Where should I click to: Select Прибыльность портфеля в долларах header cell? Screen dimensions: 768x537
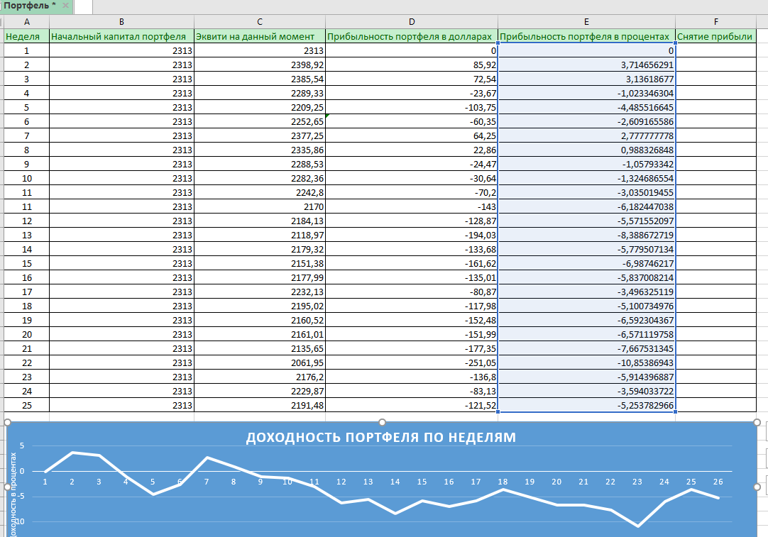point(412,36)
